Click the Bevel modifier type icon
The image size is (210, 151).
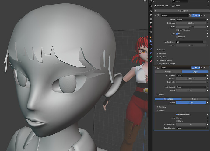pos(158,68)
